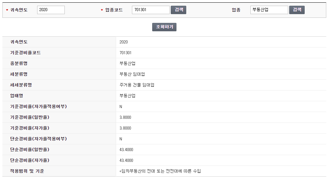
Task: Click the 기준경비율(자가율) value 3.8000
Action: pyautogui.click(x=125, y=128)
